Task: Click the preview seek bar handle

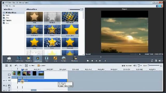Action: click(x=101, y=57)
